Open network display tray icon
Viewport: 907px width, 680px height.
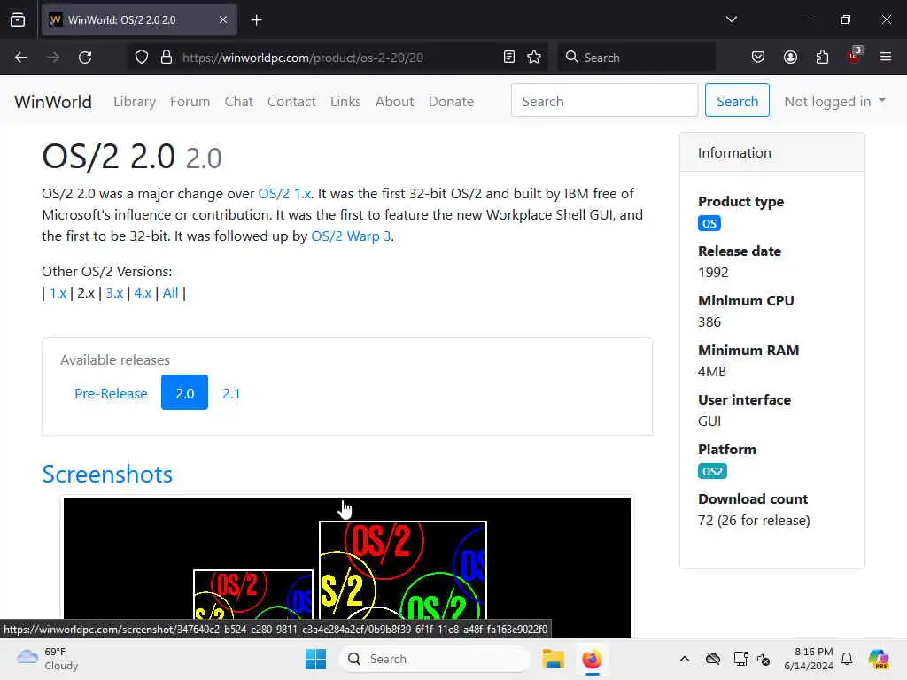(x=741, y=659)
